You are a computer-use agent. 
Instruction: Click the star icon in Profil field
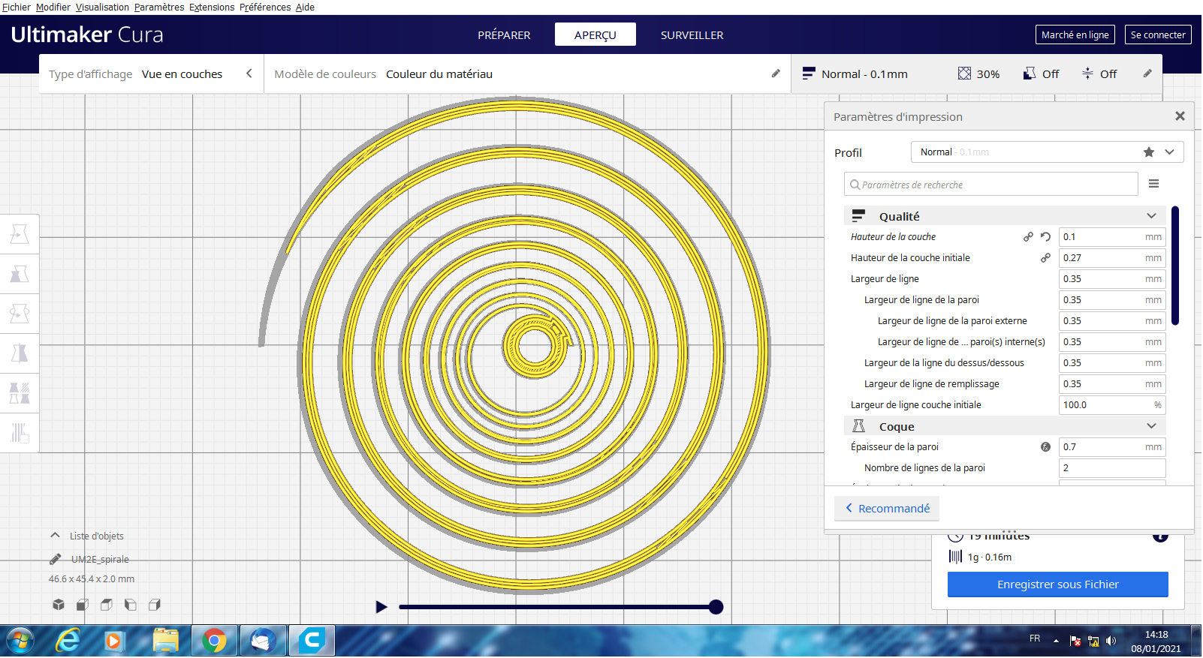tap(1148, 152)
